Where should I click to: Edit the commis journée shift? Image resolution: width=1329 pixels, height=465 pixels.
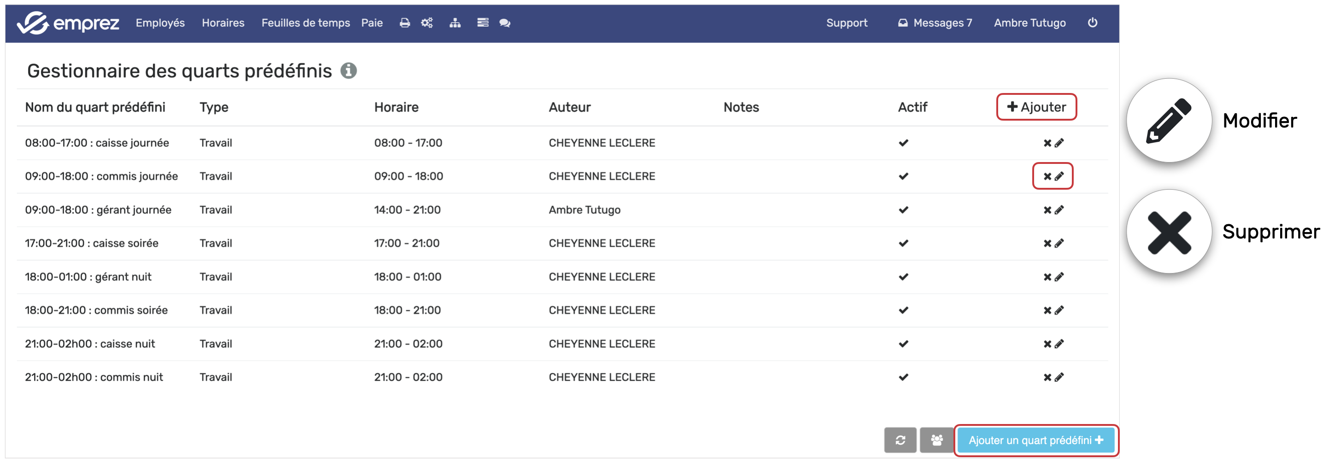[1058, 176]
